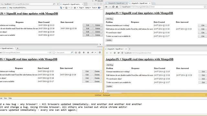
Task: Focus the bottom-right browser address bar
Action: (x=164, y=53)
